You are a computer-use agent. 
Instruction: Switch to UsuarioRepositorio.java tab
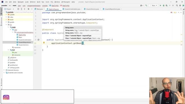pos(112,9)
